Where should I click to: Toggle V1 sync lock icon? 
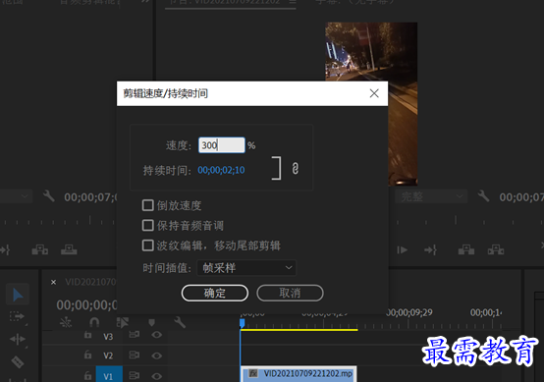(x=134, y=375)
